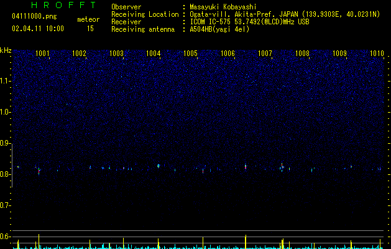Screen dimensions: 391x249
Task: Click the HROFFT title text
Action: [63, 5]
